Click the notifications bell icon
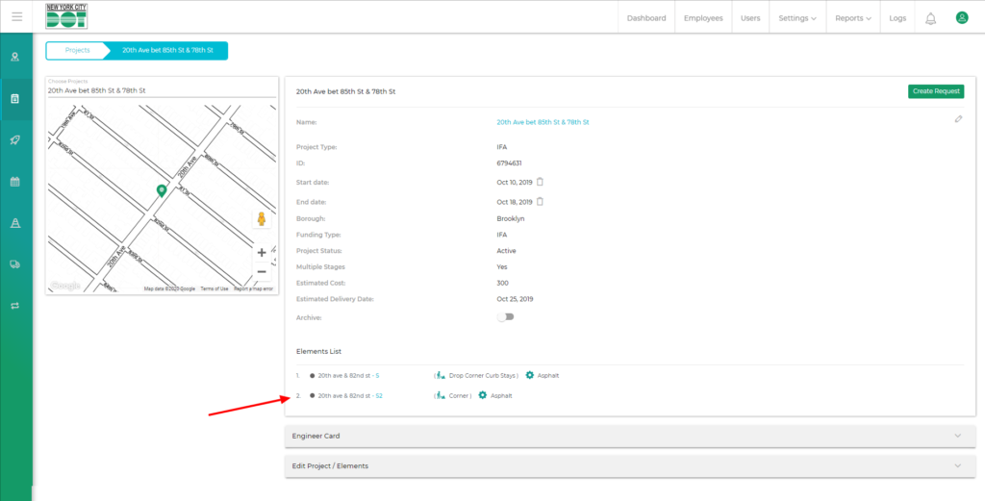 pos(930,18)
